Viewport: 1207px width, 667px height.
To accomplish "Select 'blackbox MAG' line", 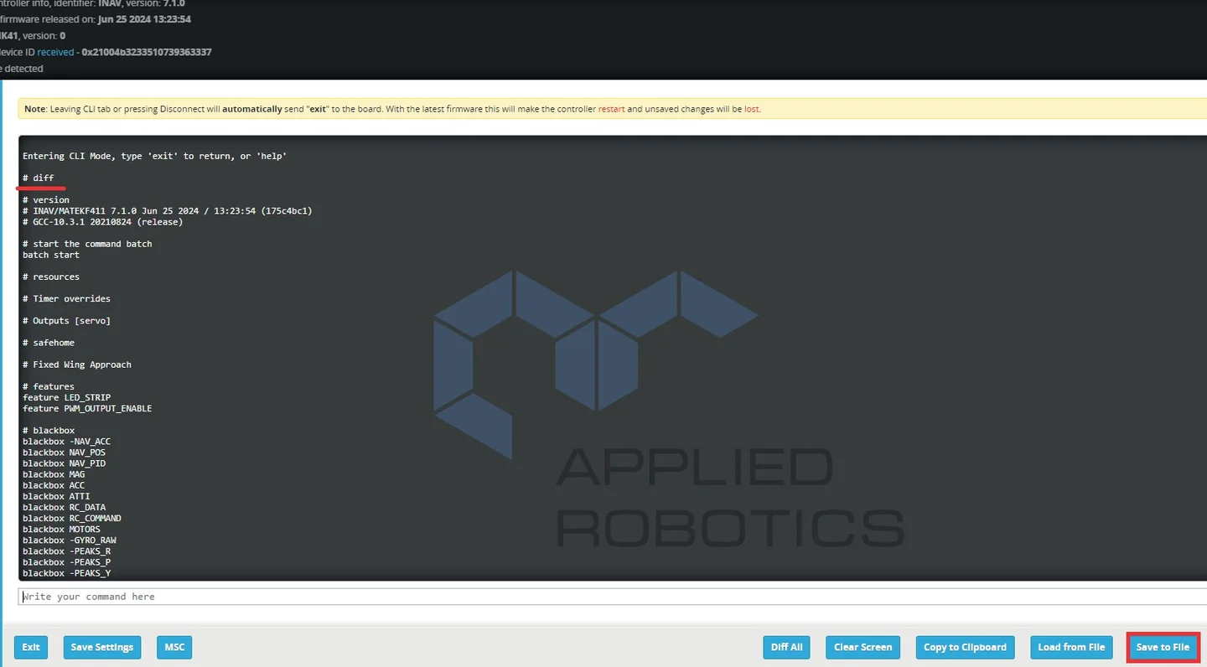I will 54,474.
